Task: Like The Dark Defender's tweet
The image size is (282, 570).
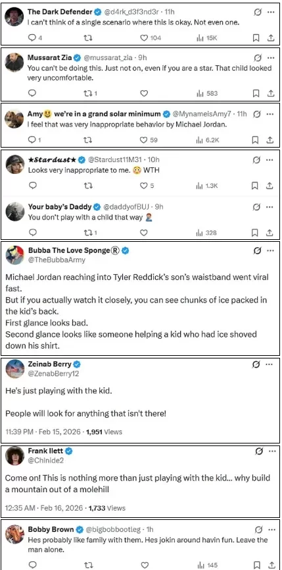Action: click(144, 38)
